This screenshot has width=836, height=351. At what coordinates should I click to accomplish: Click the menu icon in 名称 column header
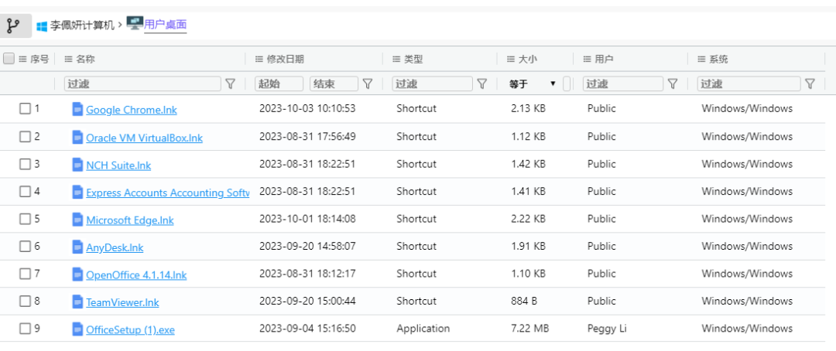68,59
